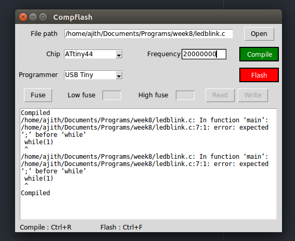Click the 'Programmer' label
Viewport: 295px width, 241px height.
pos(38,75)
